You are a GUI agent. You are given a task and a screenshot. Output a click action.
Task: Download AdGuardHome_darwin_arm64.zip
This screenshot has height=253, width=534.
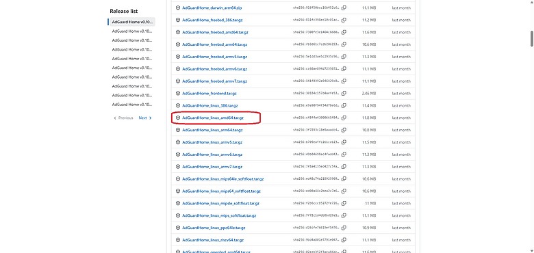tap(212, 8)
